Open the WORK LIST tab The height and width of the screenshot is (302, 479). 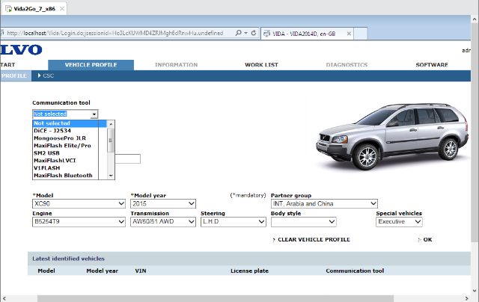[x=261, y=65]
